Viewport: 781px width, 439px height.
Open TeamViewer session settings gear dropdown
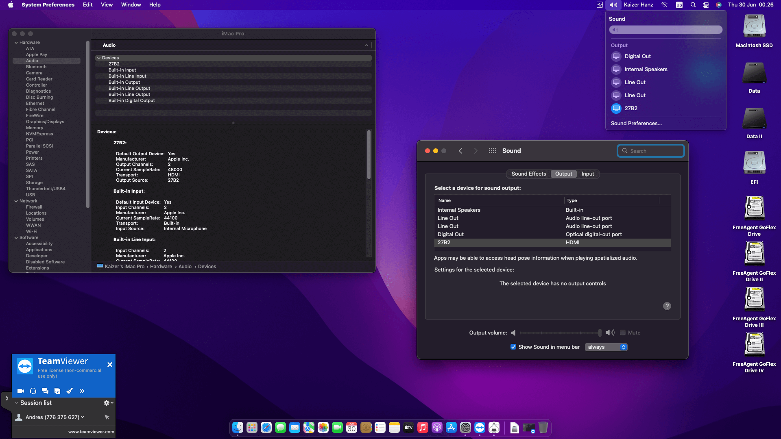[108, 403]
